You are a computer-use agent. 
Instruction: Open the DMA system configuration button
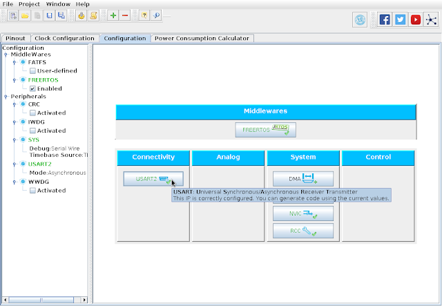click(303, 179)
